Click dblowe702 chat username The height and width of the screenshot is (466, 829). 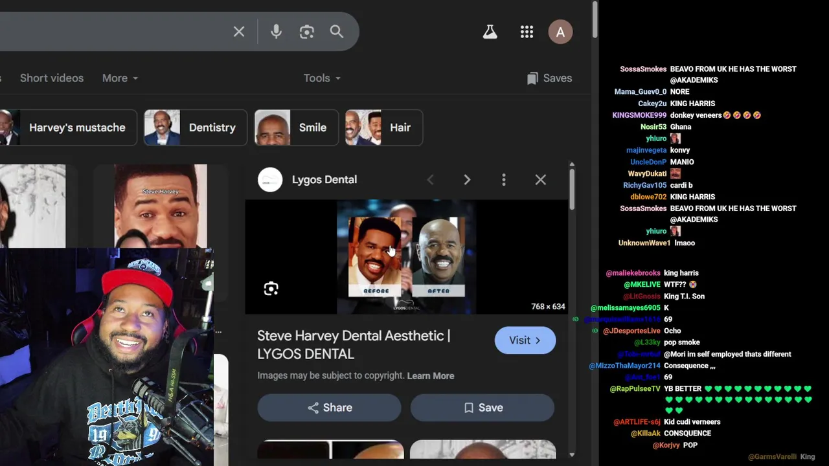point(648,197)
